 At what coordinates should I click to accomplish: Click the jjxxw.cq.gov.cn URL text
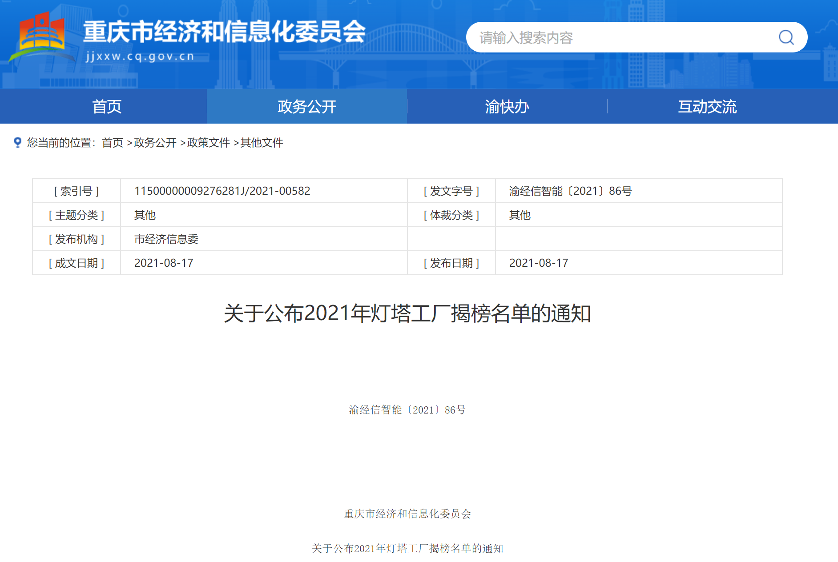click(140, 56)
